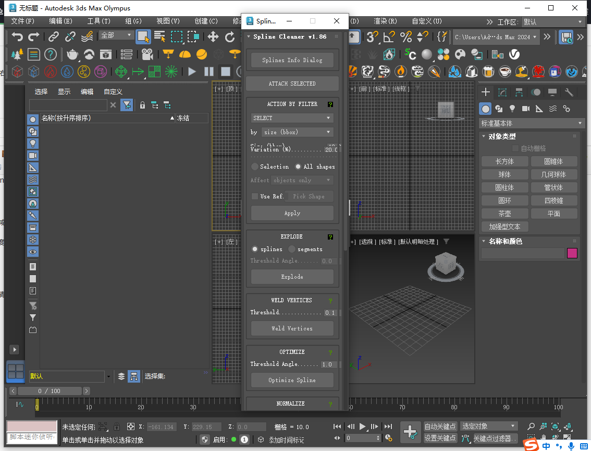The width and height of the screenshot is (591, 451).
Task: Open the size (bbox) filter dropdown
Action: click(298, 132)
